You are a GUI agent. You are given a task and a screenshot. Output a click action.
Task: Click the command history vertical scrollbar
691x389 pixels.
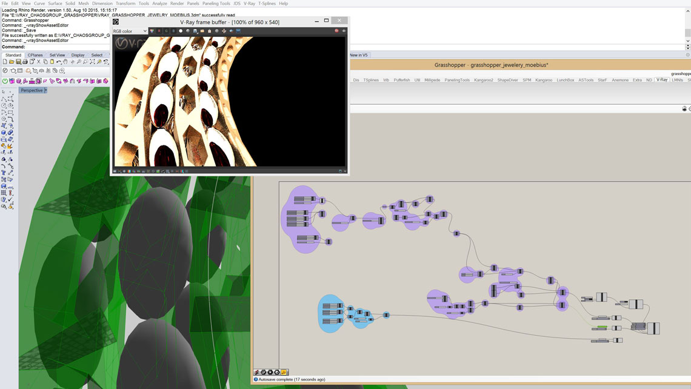687,27
